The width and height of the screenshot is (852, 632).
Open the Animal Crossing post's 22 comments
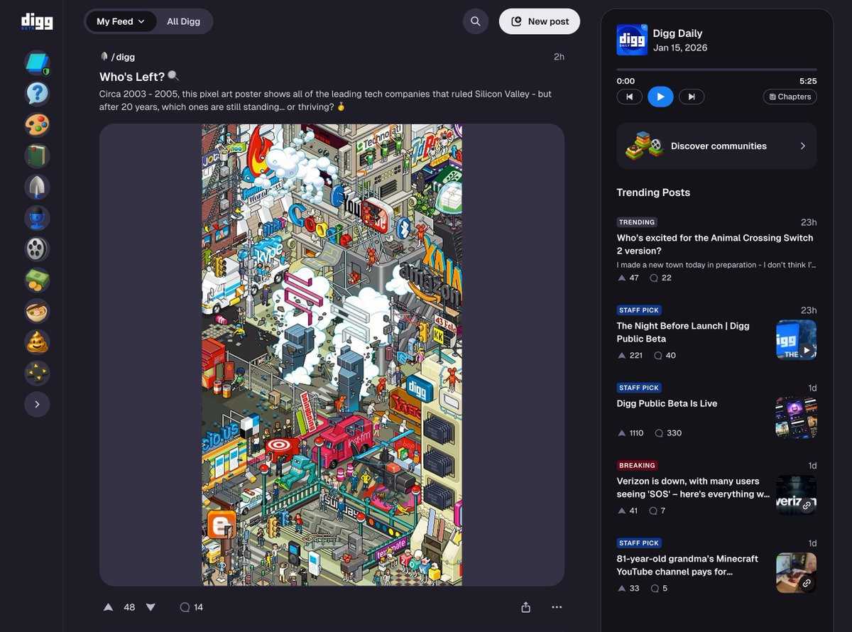[x=661, y=278]
